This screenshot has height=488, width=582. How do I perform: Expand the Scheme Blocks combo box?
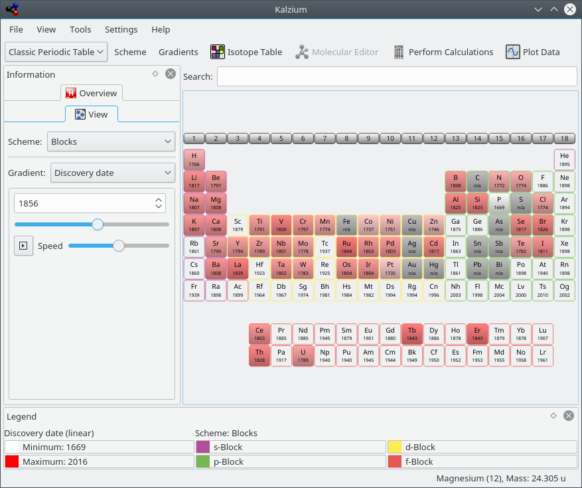click(x=111, y=141)
